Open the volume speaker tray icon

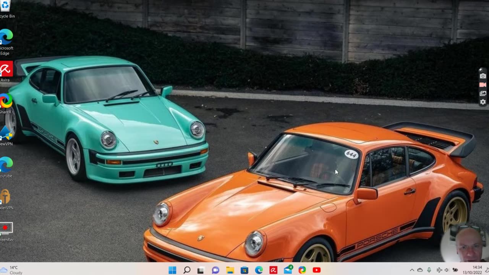click(x=447, y=270)
